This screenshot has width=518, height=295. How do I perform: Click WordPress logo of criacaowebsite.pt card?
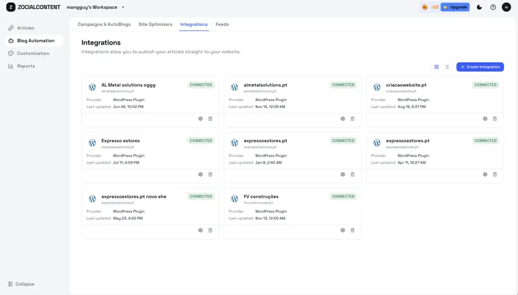pyautogui.click(x=377, y=87)
